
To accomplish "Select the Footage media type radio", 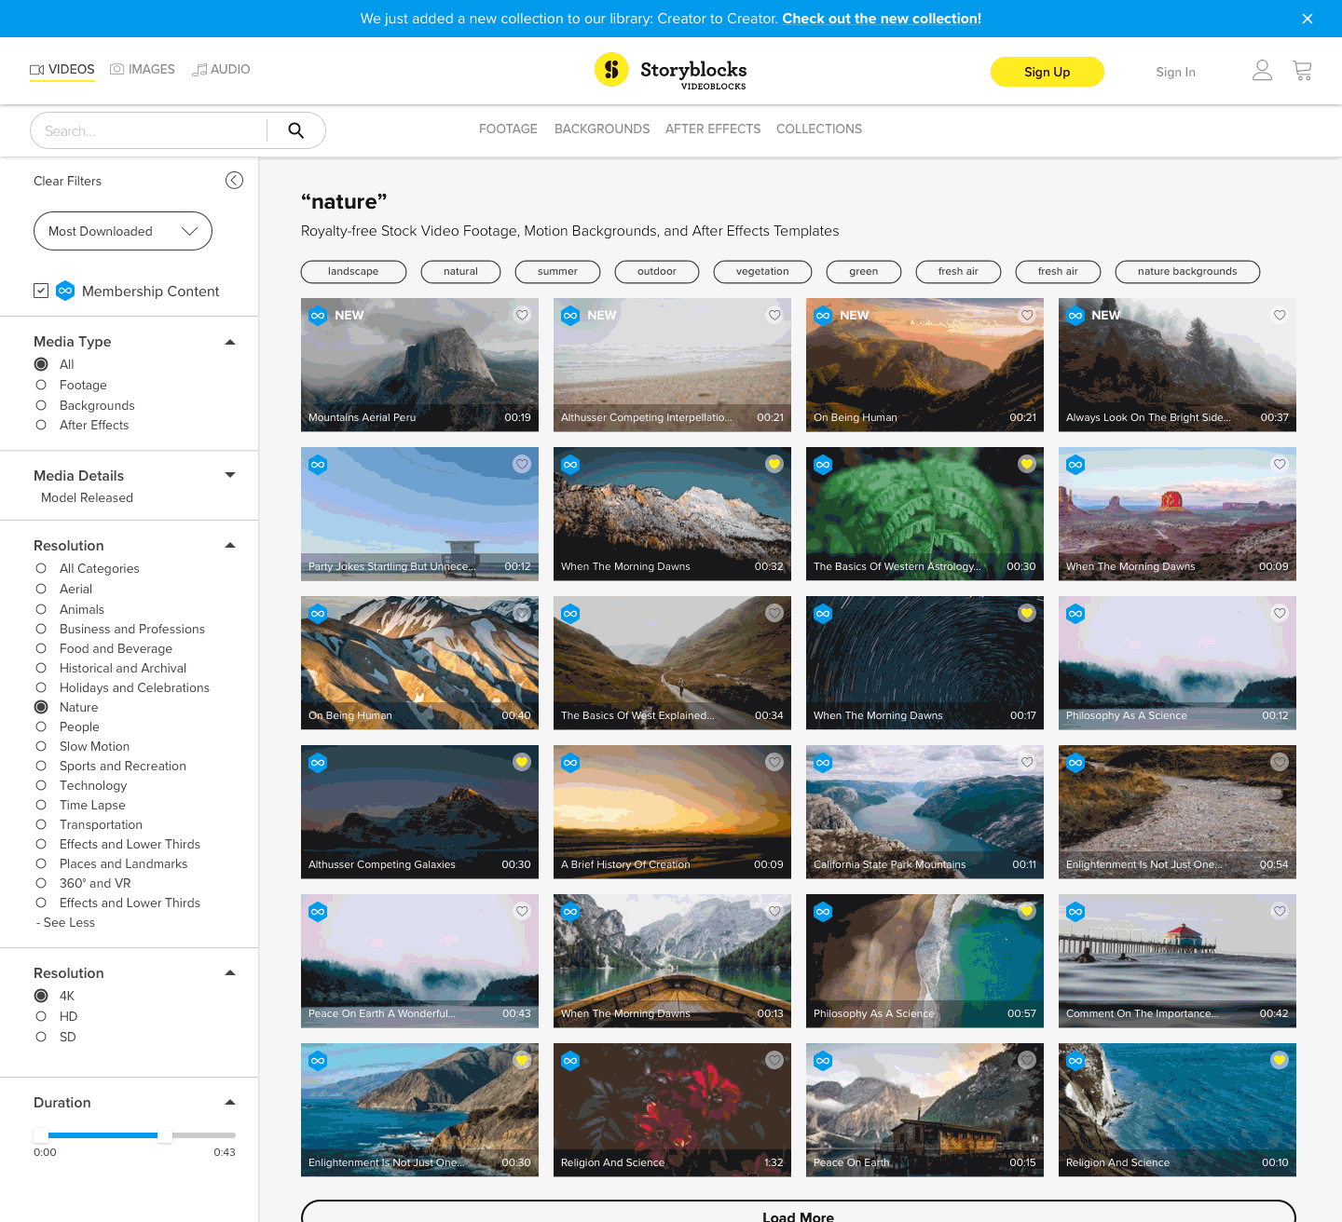I will click(x=41, y=385).
